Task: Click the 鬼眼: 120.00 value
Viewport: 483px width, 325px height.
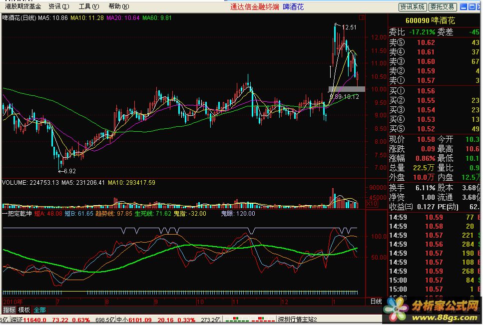Action: click(x=238, y=214)
